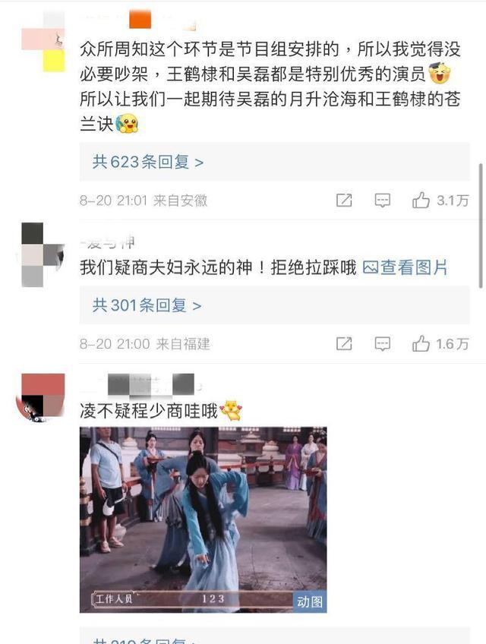The image size is (486, 644).
Task: Tap the 动图 badge on the GIF
Action: point(310,602)
